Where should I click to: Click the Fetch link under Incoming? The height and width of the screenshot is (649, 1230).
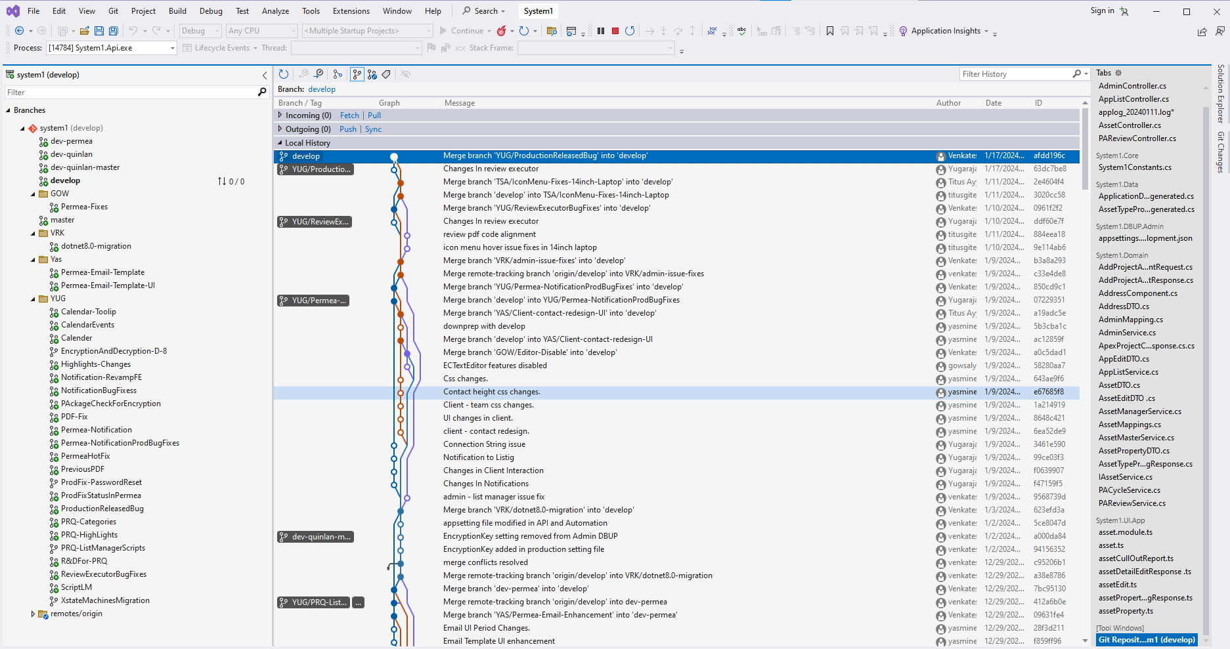pyautogui.click(x=349, y=115)
